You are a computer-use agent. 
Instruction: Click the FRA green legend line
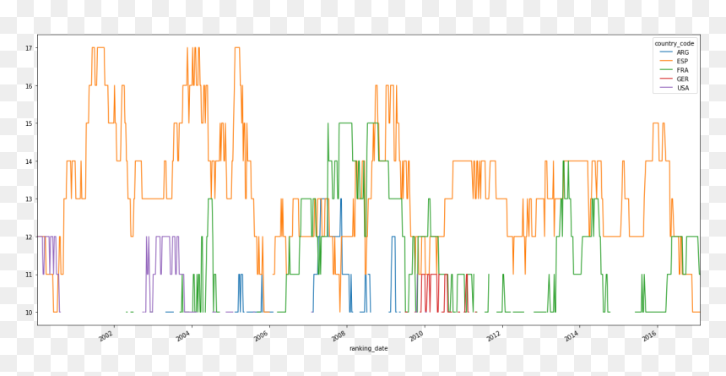[x=663, y=70]
